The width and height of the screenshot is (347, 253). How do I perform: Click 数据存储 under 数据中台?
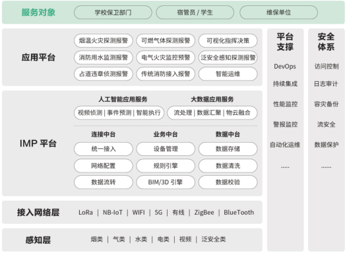click(x=228, y=149)
